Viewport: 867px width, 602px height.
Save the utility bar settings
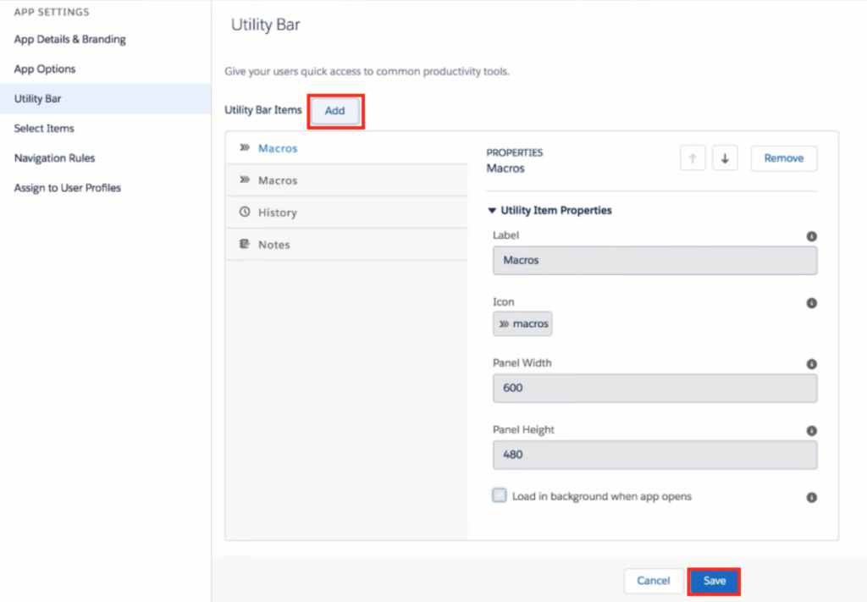click(714, 581)
